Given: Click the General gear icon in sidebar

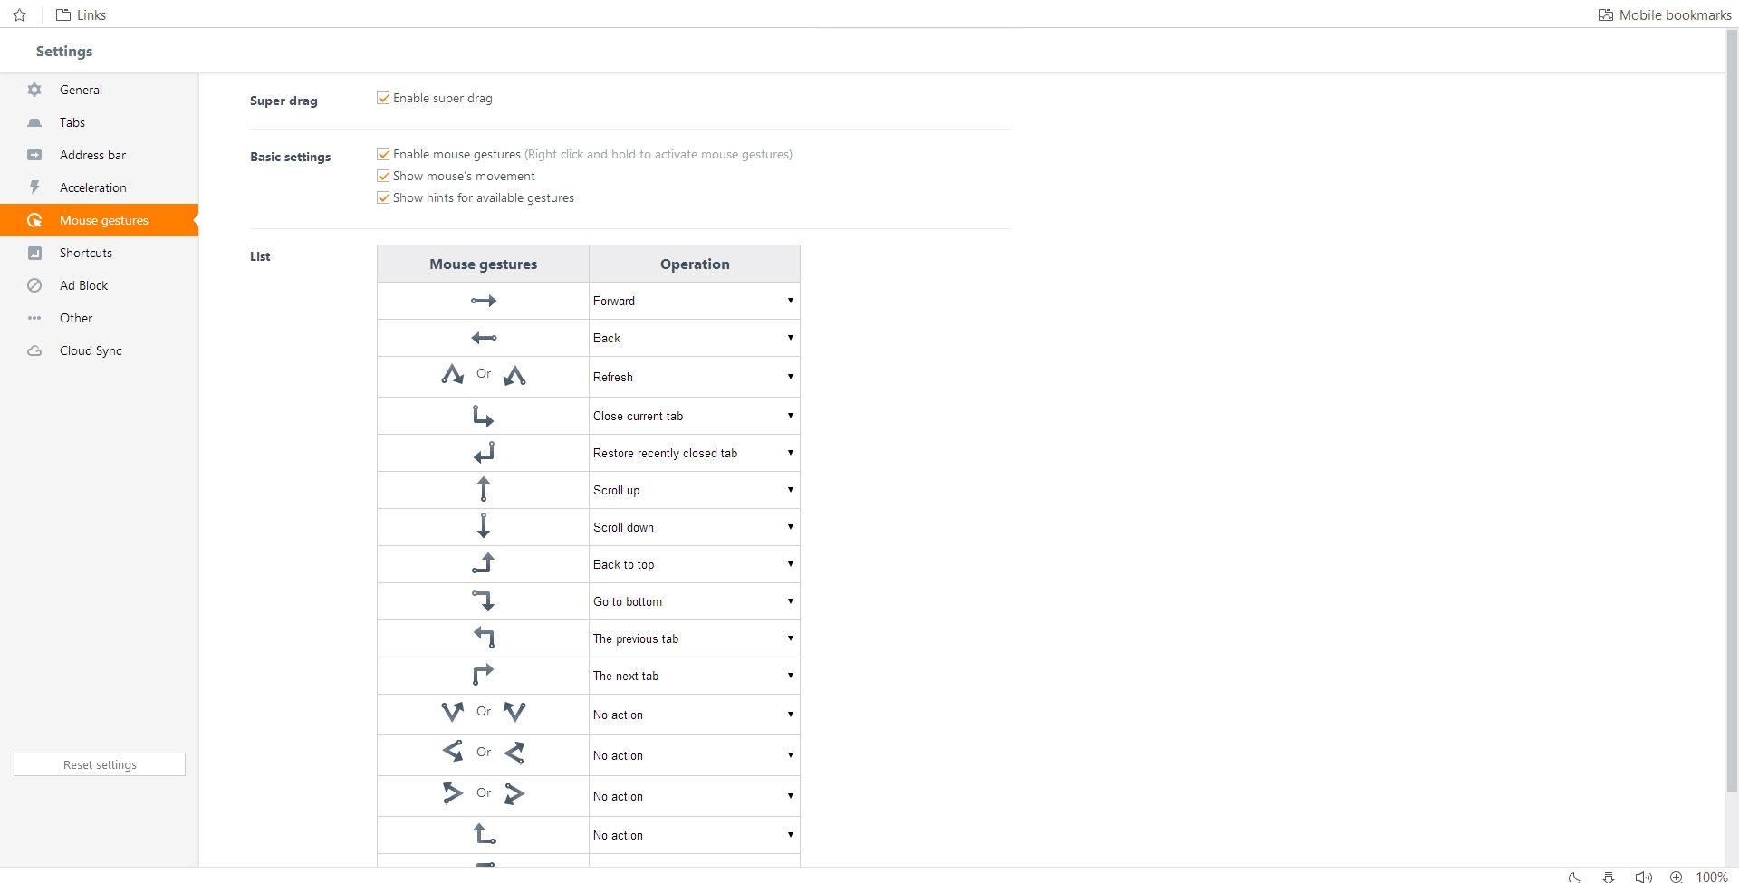Looking at the screenshot, I should pos(34,90).
